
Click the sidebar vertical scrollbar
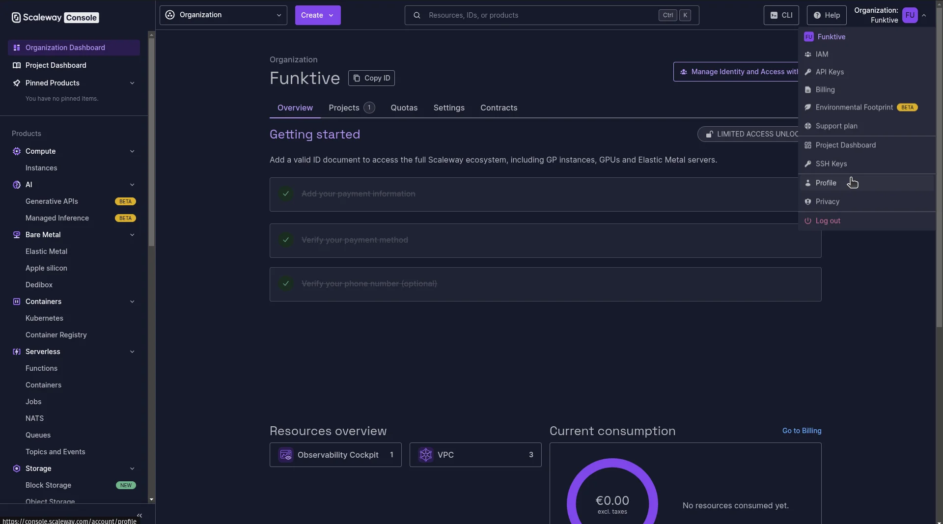tap(151, 142)
